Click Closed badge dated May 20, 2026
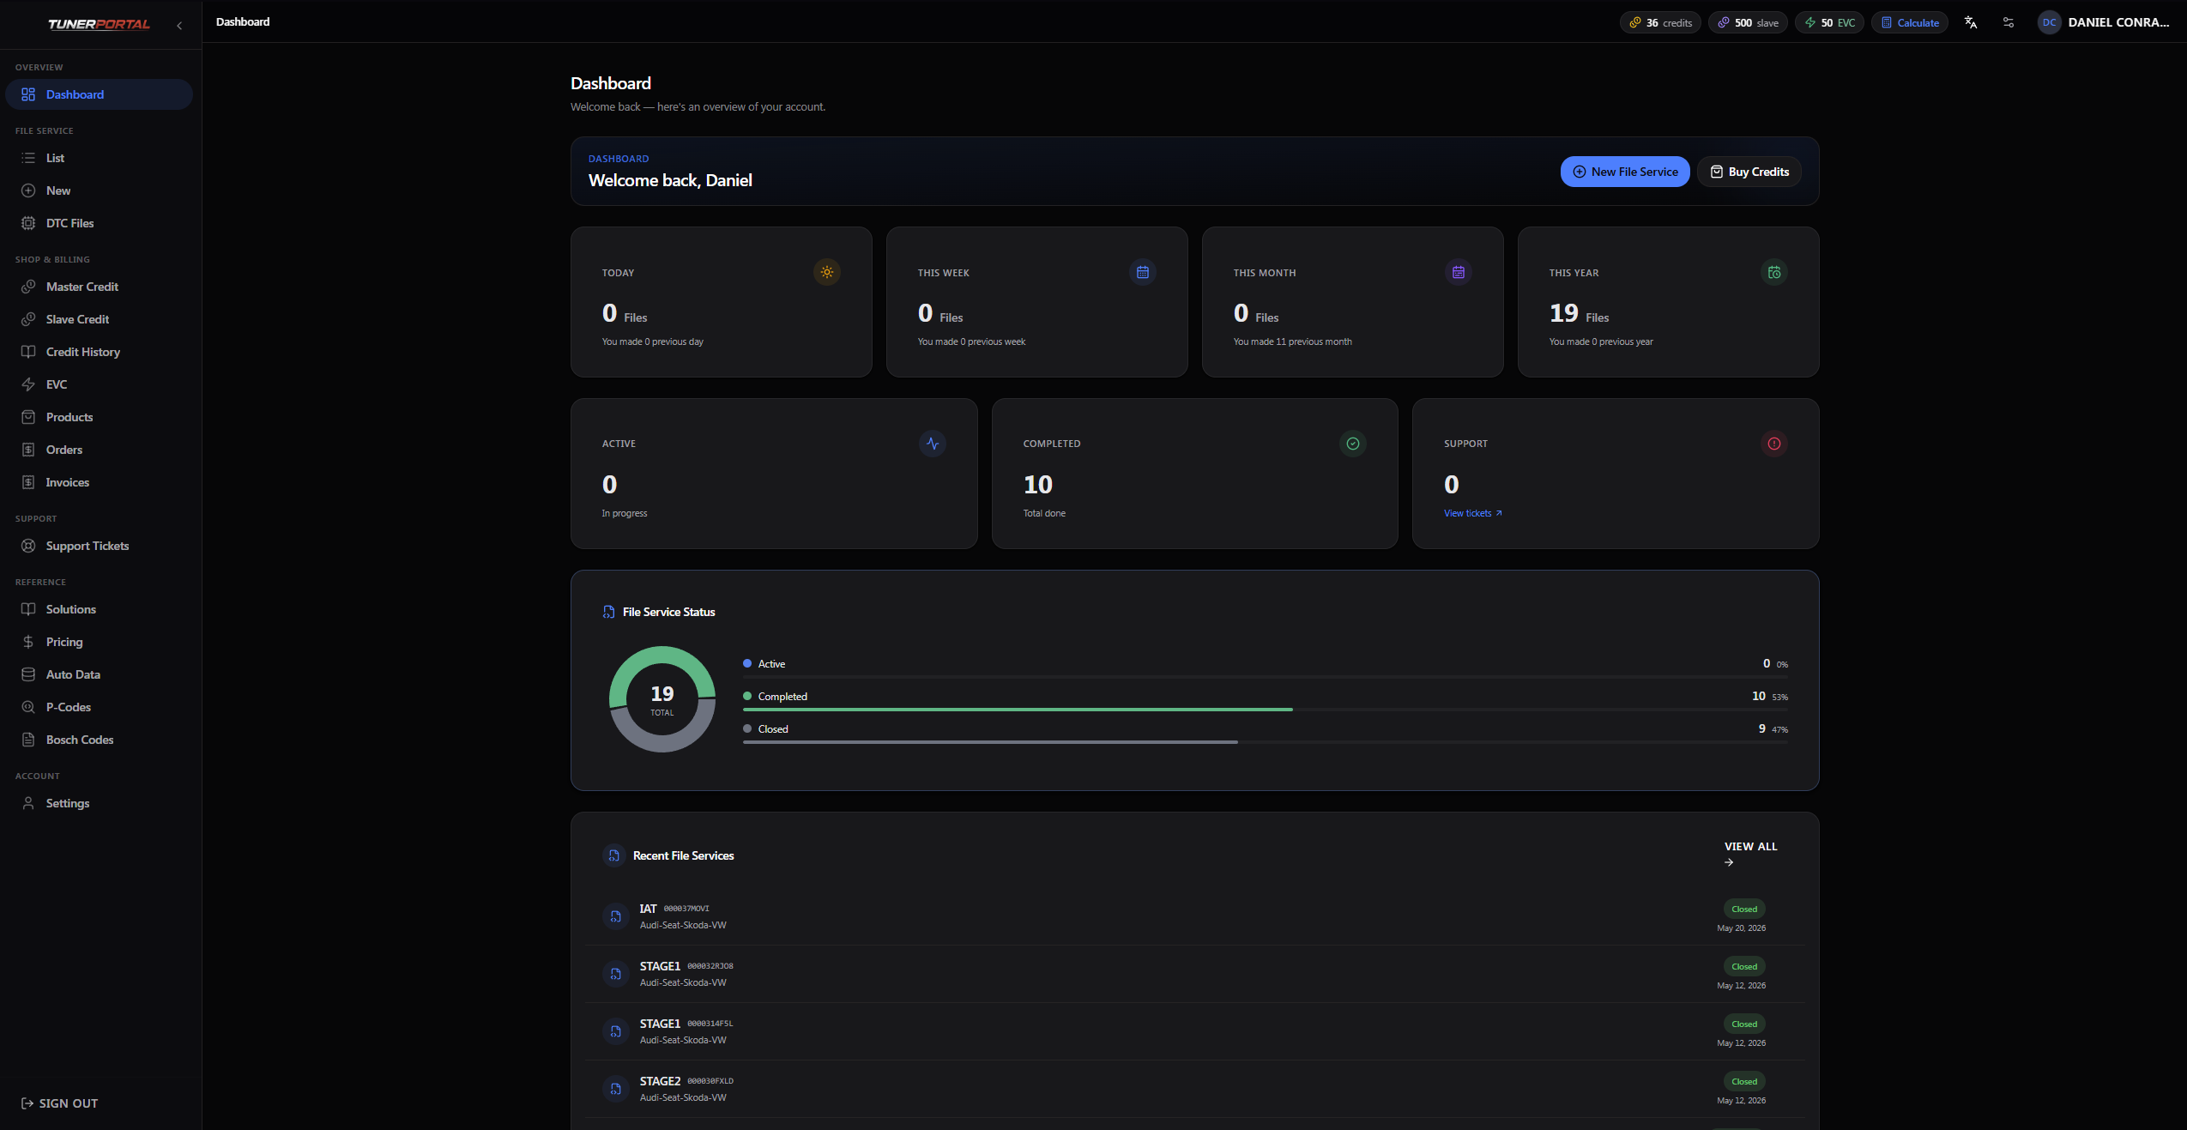Viewport: 2187px width, 1130px height. (1744, 909)
